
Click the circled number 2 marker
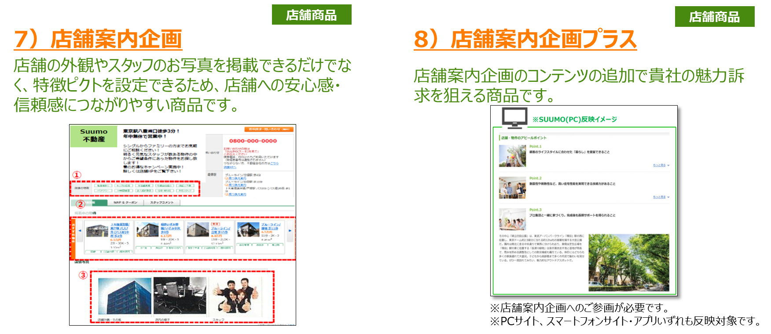pyautogui.click(x=80, y=204)
